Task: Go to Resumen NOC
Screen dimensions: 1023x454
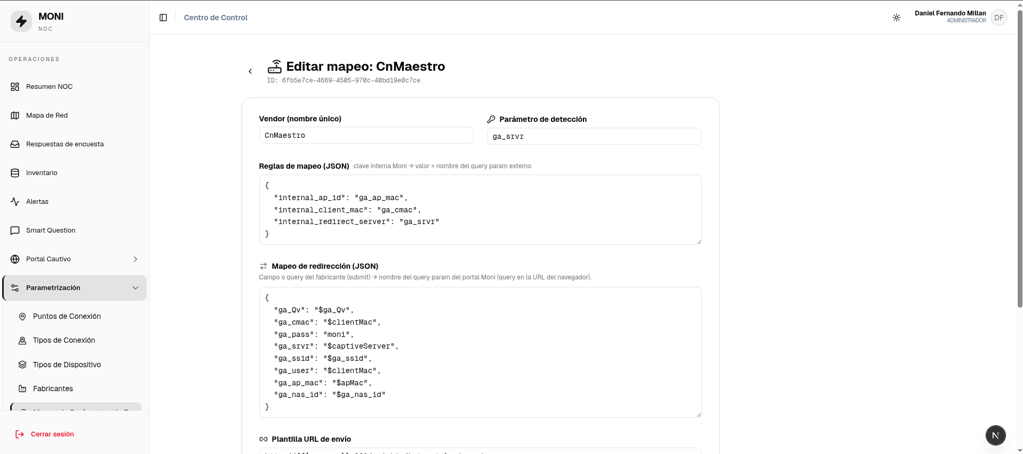Action: 49,87
